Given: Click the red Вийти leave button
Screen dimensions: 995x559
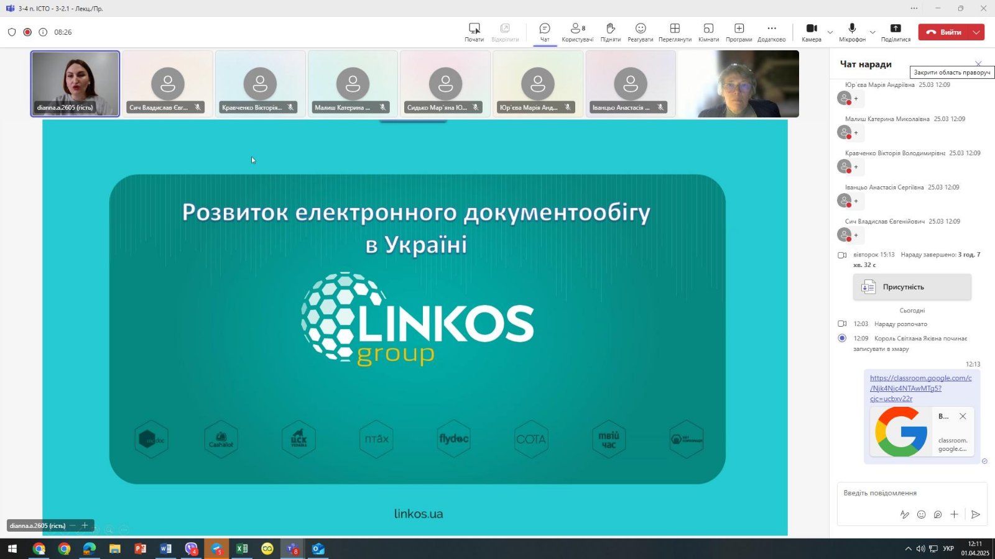Looking at the screenshot, I should (x=943, y=32).
